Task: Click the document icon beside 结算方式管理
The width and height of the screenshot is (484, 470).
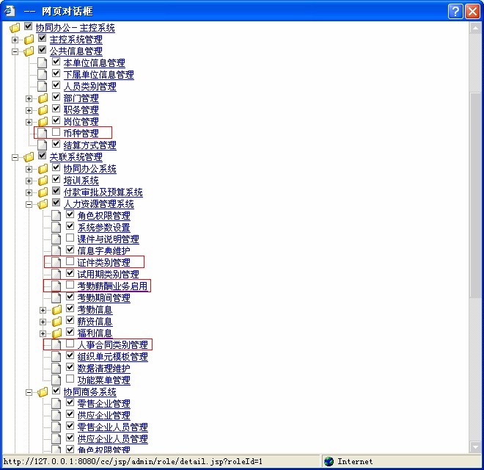Action: pos(43,145)
